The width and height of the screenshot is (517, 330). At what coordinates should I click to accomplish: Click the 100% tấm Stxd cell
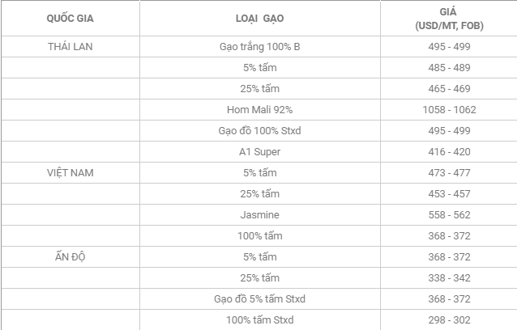click(x=258, y=320)
